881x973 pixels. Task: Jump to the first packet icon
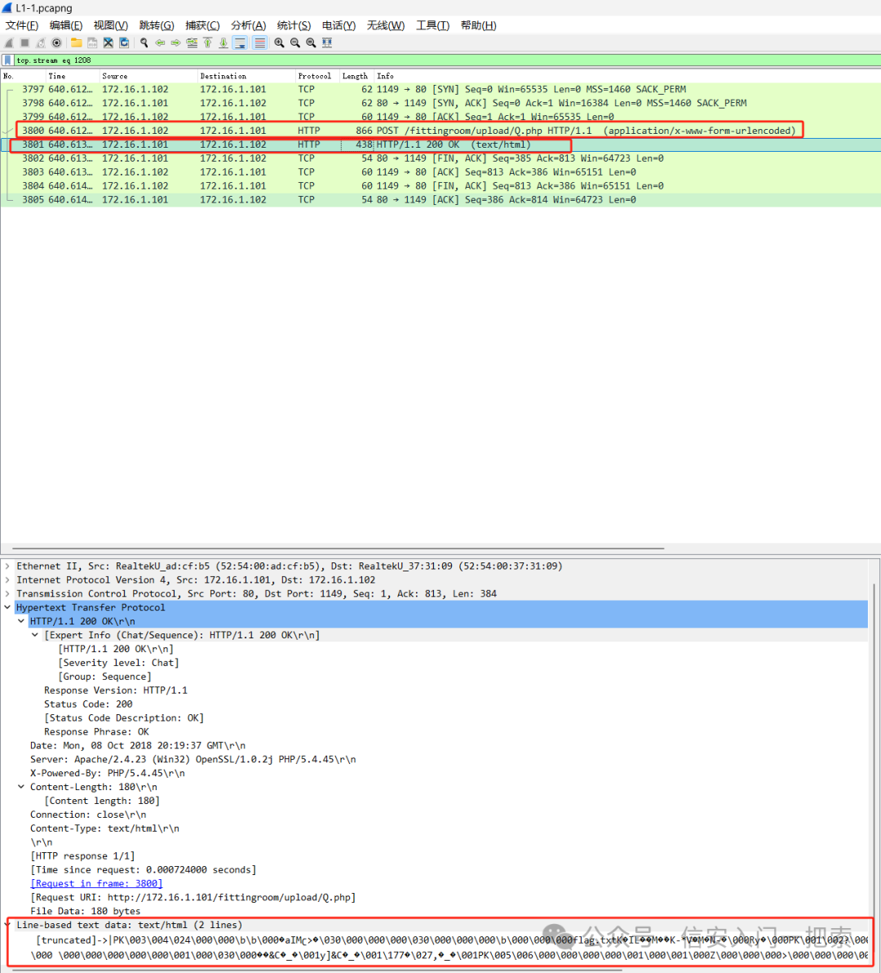(x=208, y=42)
